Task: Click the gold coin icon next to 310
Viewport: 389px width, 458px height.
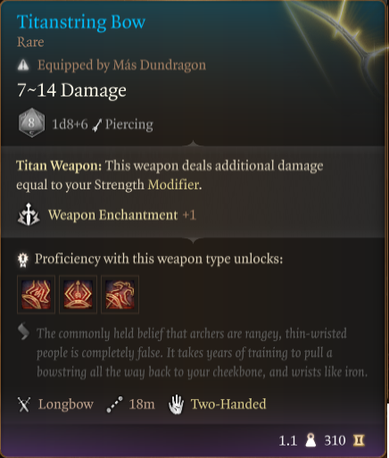Action: (x=359, y=440)
